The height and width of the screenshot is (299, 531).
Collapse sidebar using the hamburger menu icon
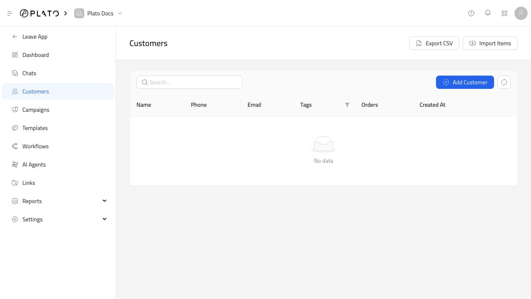point(10,13)
